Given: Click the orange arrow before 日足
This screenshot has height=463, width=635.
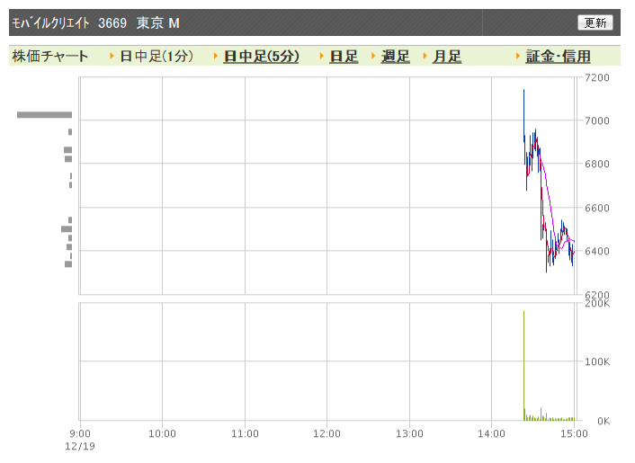Looking at the screenshot, I should tap(322, 56).
